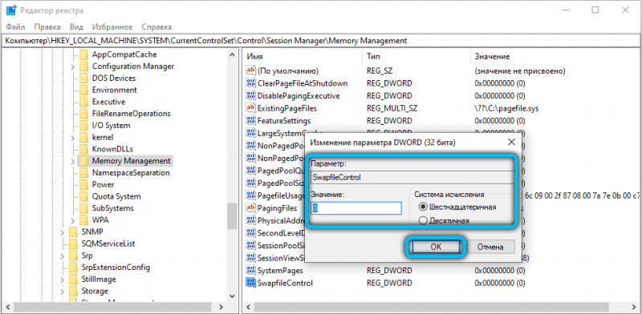Click the PagingFiles string value icon

pyautogui.click(x=250, y=208)
